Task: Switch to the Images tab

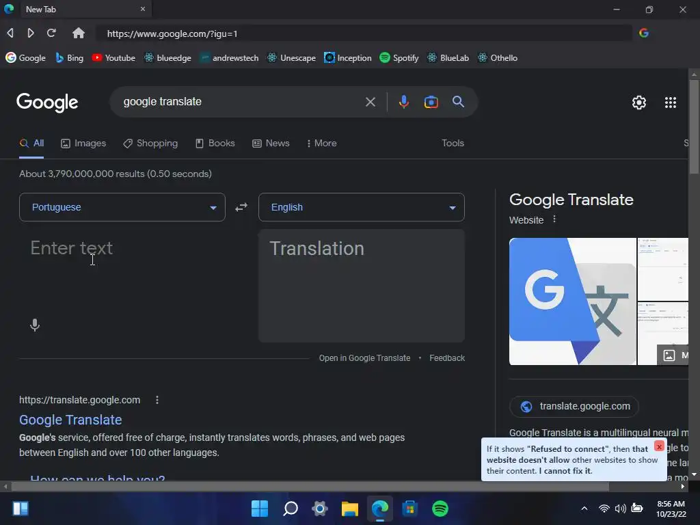Action: click(83, 144)
